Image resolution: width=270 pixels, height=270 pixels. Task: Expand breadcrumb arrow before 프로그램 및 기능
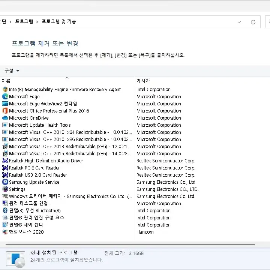click(x=37, y=22)
